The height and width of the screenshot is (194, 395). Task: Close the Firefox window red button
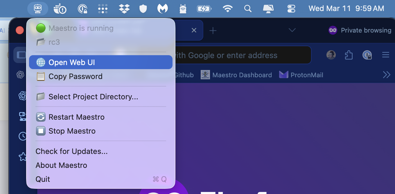click(19, 30)
